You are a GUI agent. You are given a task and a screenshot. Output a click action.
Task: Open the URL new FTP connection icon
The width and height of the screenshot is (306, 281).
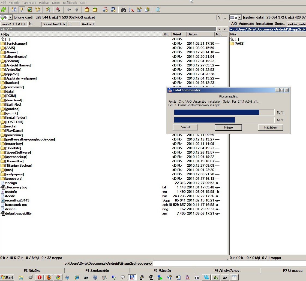point(113,10)
